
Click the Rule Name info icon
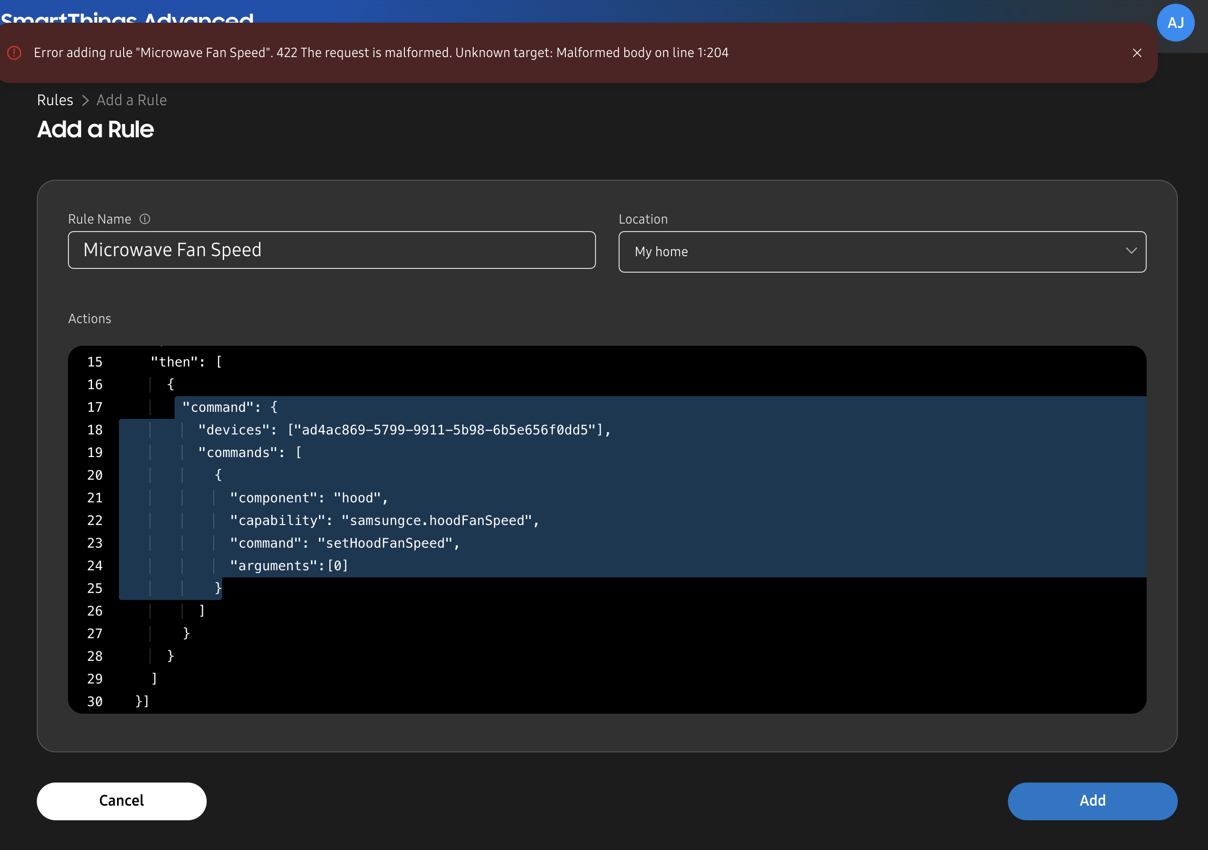pyautogui.click(x=145, y=219)
